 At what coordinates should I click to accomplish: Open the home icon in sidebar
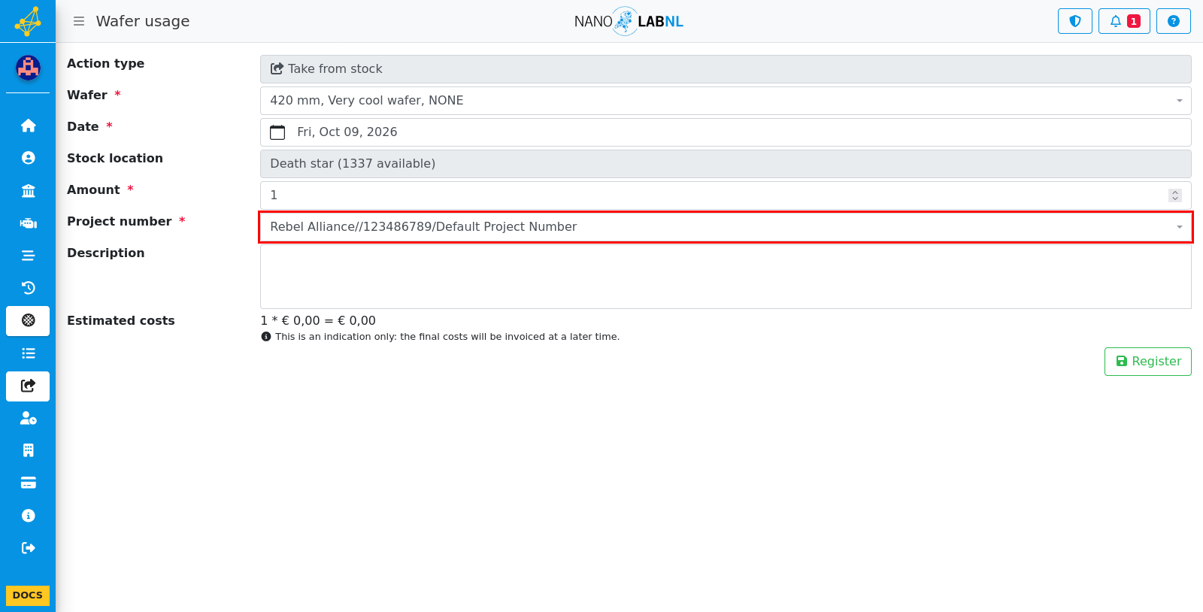click(x=28, y=126)
